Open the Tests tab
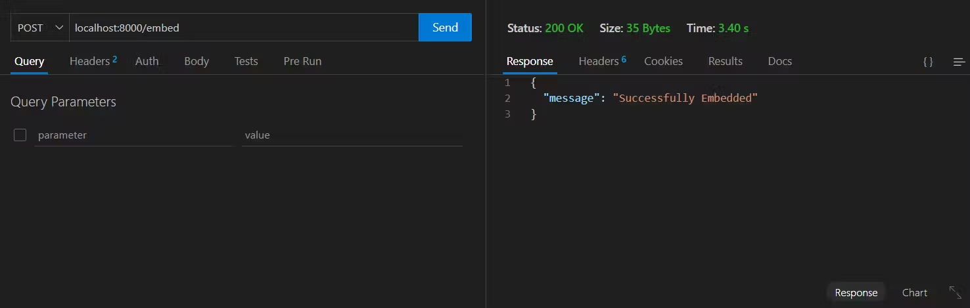Viewport: 970px width, 308px height. click(246, 61)
